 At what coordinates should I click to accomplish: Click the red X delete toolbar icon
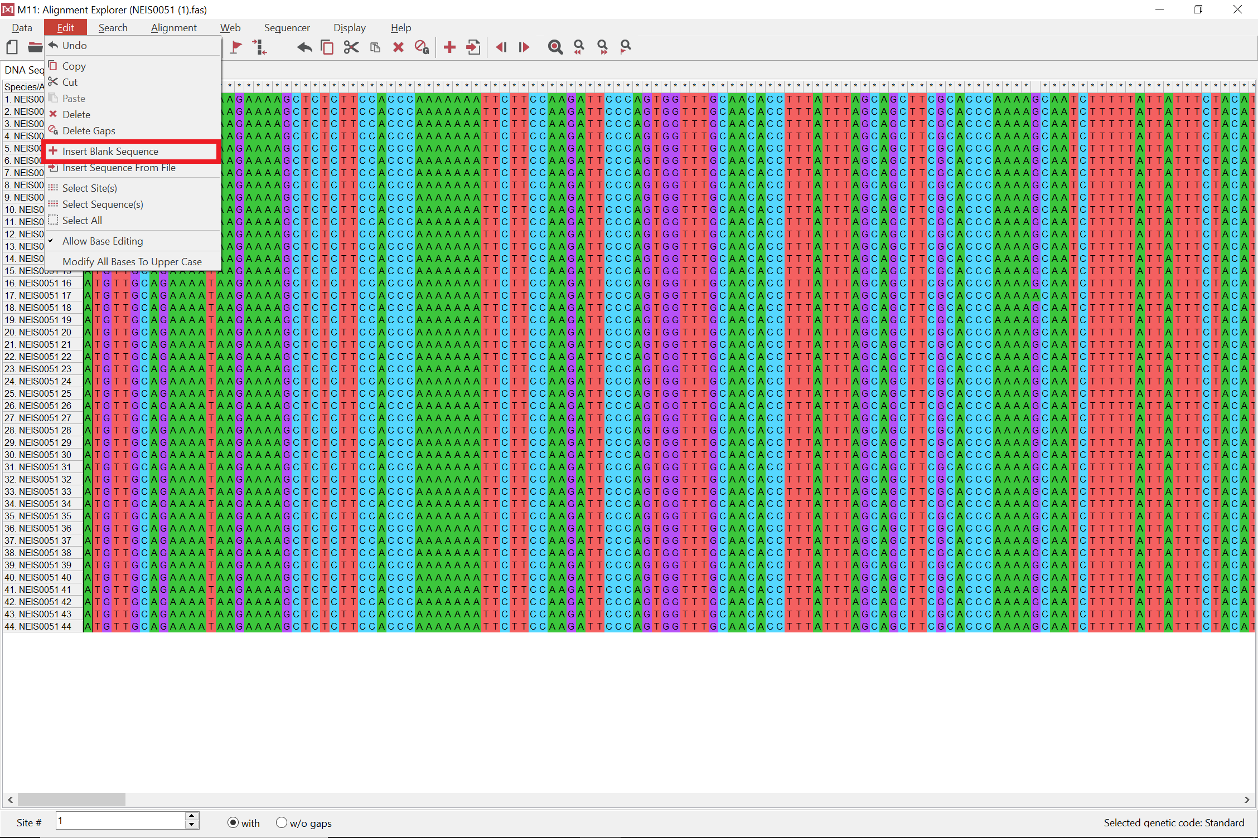398,47
